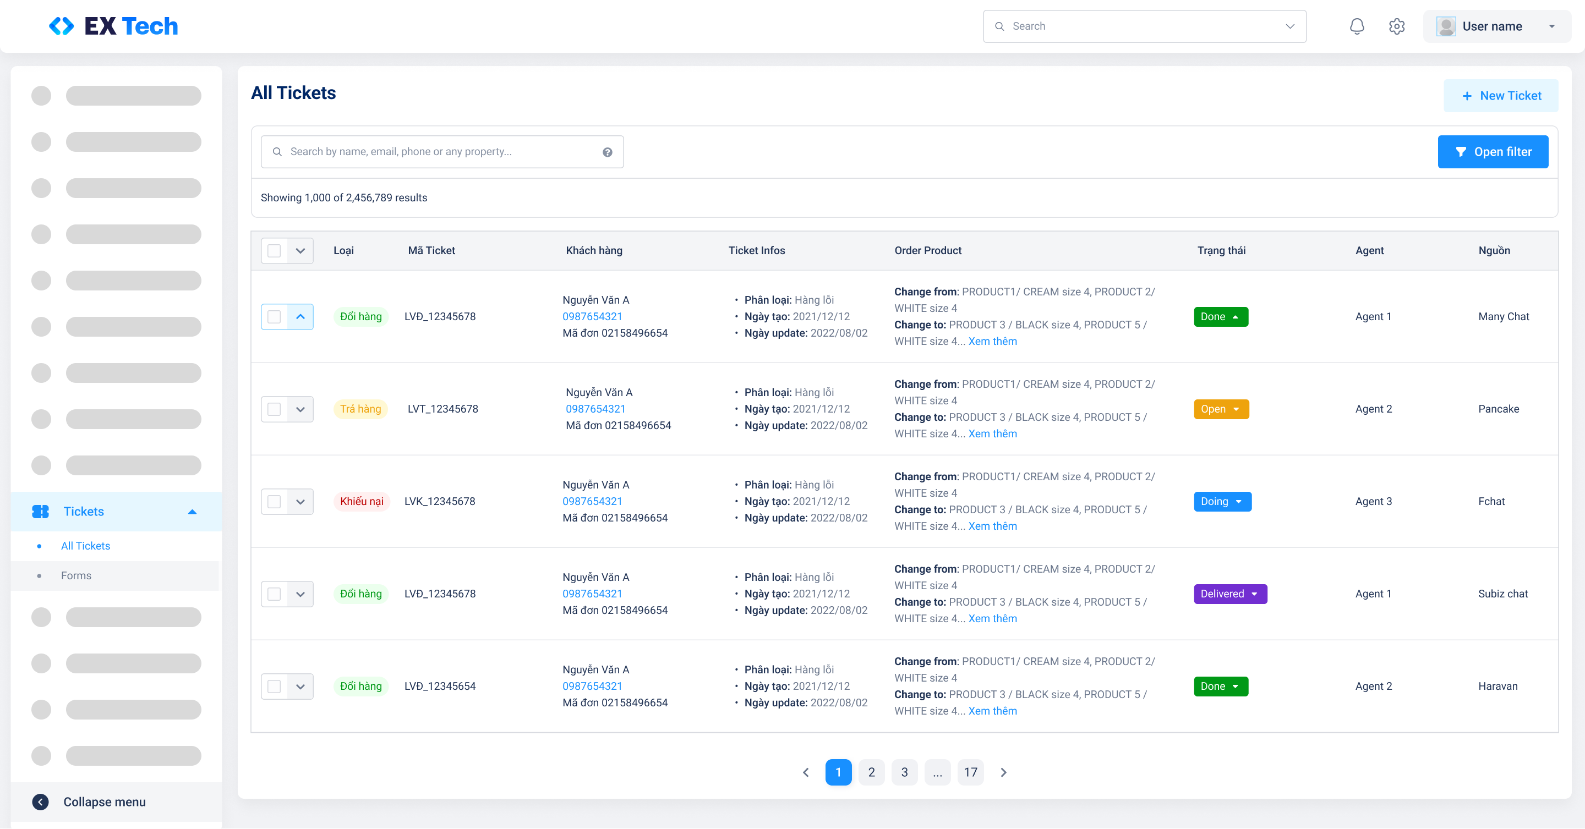Toggle the select-all checkbox in table header
This screenshot has width=1585, height=829.
275,251
